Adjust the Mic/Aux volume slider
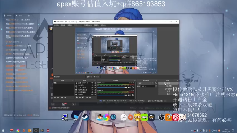The height and width of the screenshot is (133, 237). click(x=112, y=87)
